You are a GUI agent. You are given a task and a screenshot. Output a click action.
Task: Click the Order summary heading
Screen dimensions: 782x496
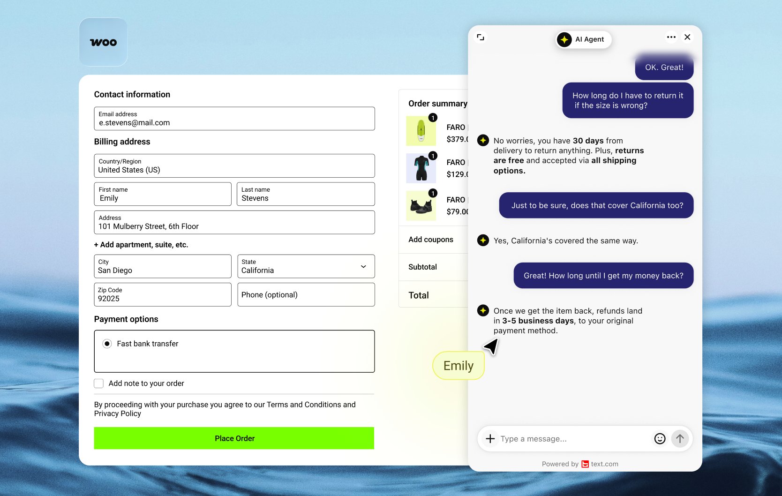click(x=438, y=104)
